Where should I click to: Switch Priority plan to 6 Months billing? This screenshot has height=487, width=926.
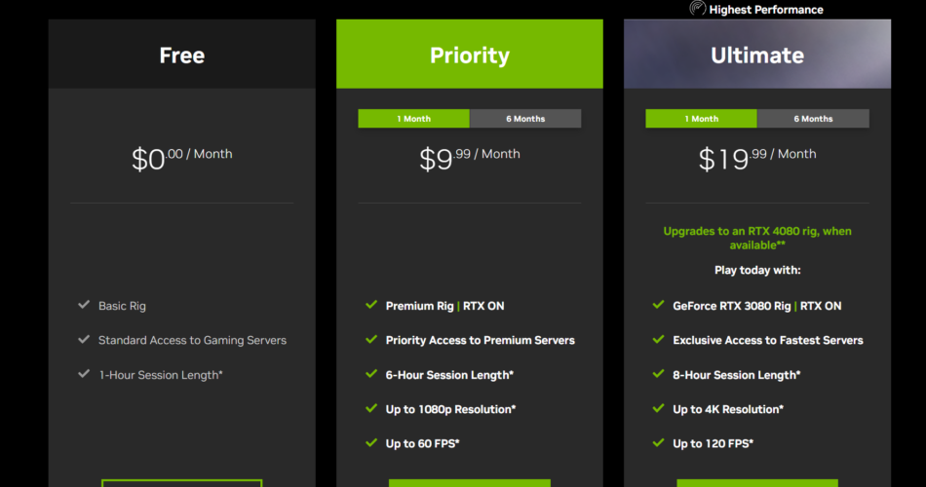point(525,119)
